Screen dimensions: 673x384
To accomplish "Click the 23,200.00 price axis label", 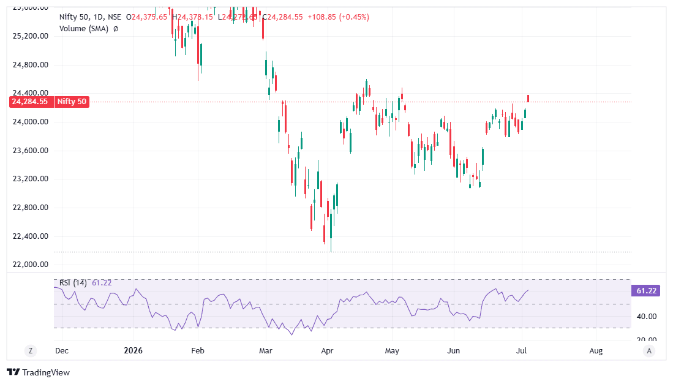I will click(31, 179).
